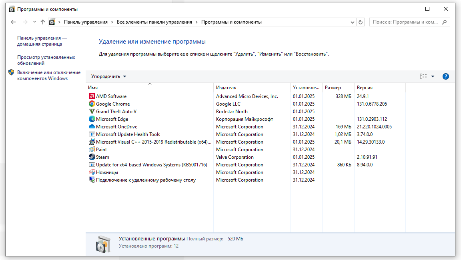
Task: Click Advanced Micro Devices, Inc. publisher cell
Action: coord(247,96)
